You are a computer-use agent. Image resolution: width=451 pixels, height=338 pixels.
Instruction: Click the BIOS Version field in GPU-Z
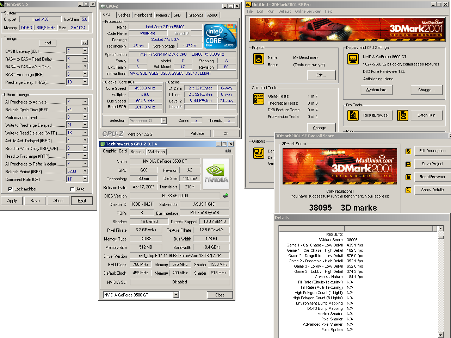tap(175, 196)
